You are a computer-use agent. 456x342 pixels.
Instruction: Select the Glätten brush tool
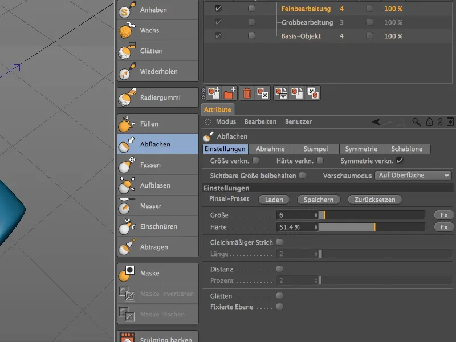tap(158, 51)
